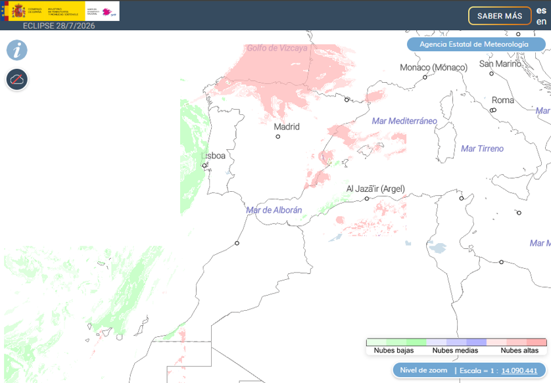Select the Madrid city marker

278,137
